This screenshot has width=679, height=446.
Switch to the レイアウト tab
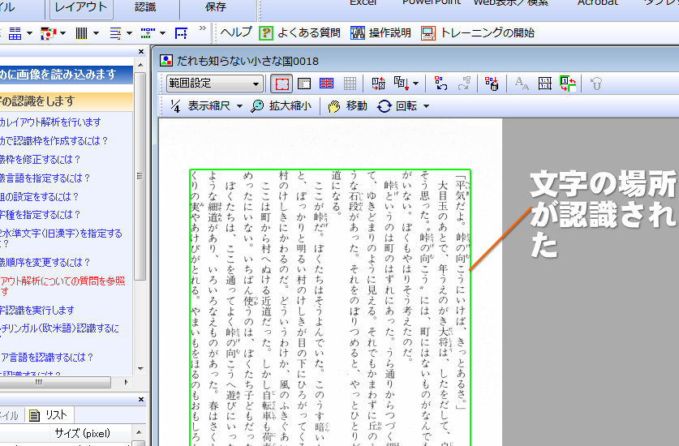80,7
